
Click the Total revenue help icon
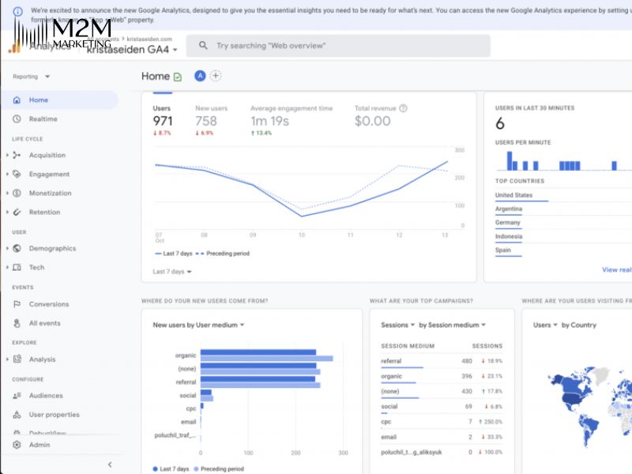coord(403,108)
